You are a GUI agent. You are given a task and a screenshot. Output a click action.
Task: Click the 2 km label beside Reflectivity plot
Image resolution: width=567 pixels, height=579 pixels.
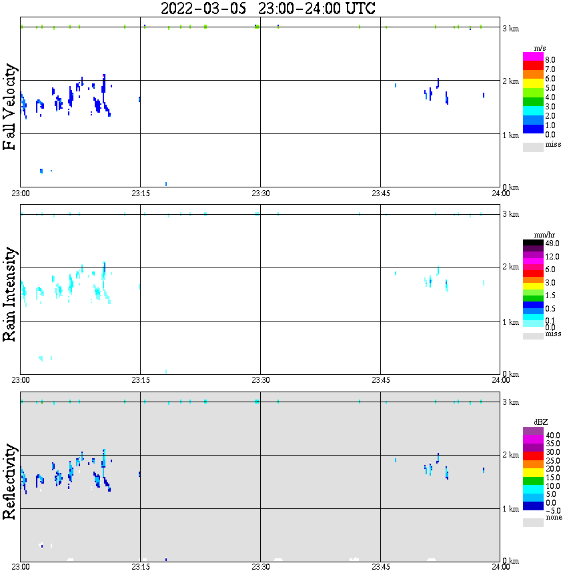click(510, 454)
